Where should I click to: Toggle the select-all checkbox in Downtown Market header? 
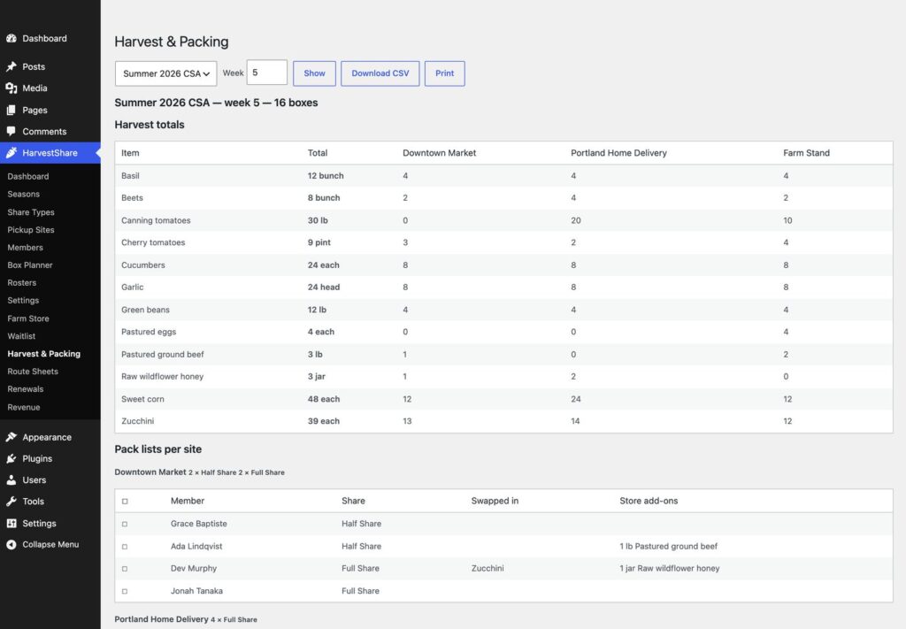click(x=125, y=502)
